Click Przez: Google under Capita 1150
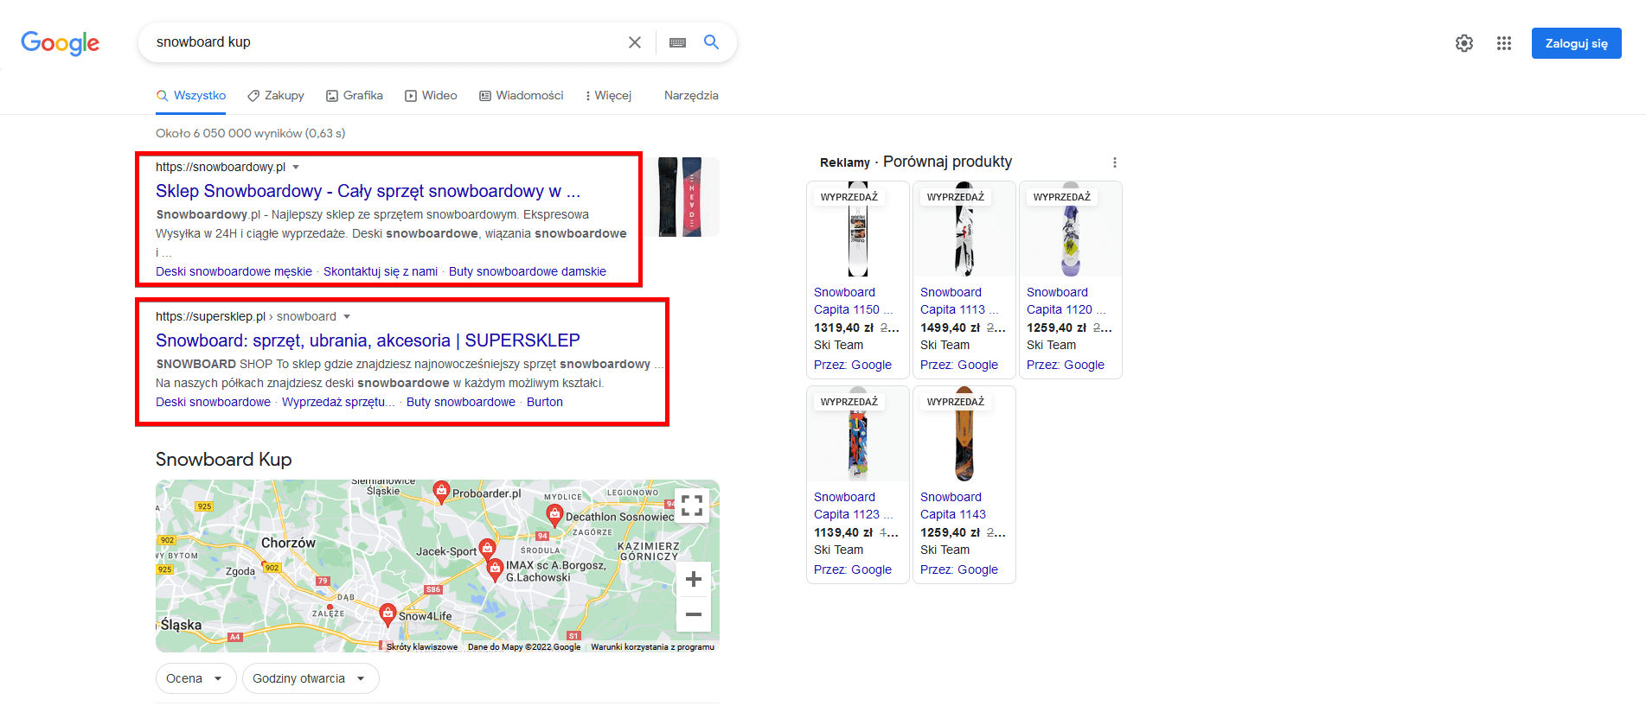The width and height of the screenshot is (1646, 706). click(853, 365)
